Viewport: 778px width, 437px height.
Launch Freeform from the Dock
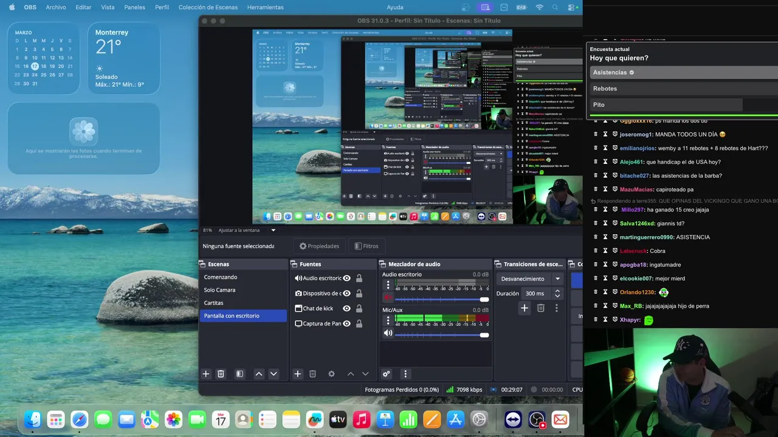tap(314, 419)
